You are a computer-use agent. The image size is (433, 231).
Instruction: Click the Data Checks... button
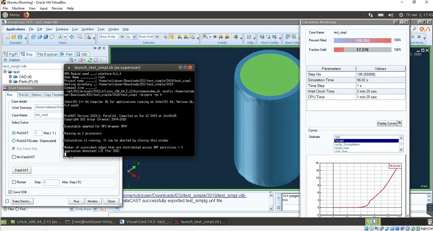22,201
